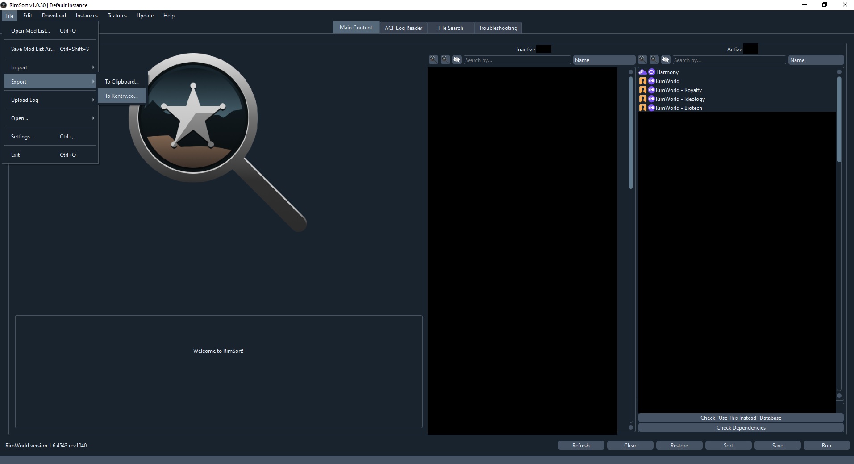
Task: Open the Name dropdown in Active panel
Action: point(816,60)
